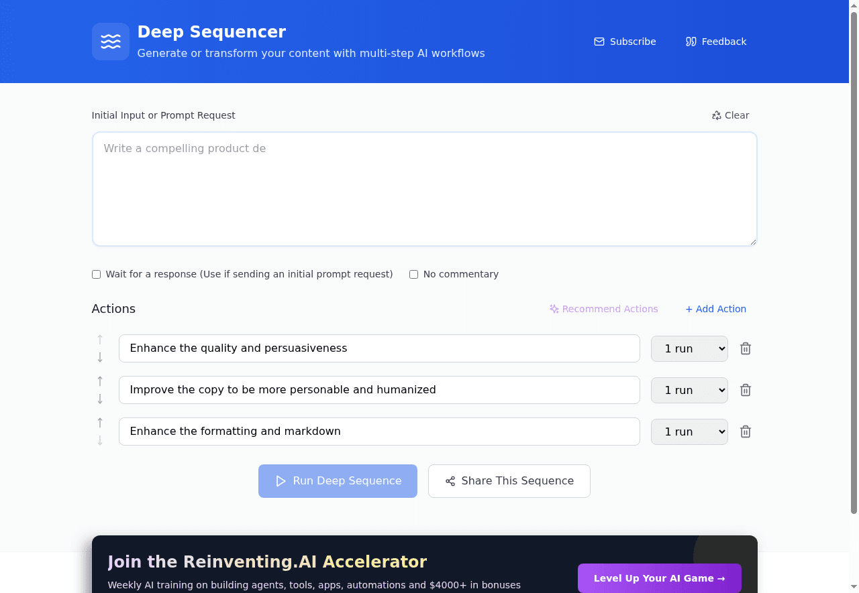The image size is (859, 593).
Task: Change runs for the markdown formatting action
Action: [689, 432]
